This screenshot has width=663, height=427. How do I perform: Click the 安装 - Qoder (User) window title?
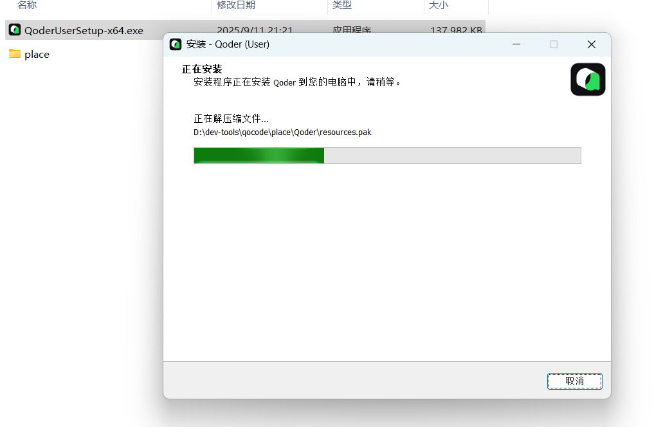[228, 44]
